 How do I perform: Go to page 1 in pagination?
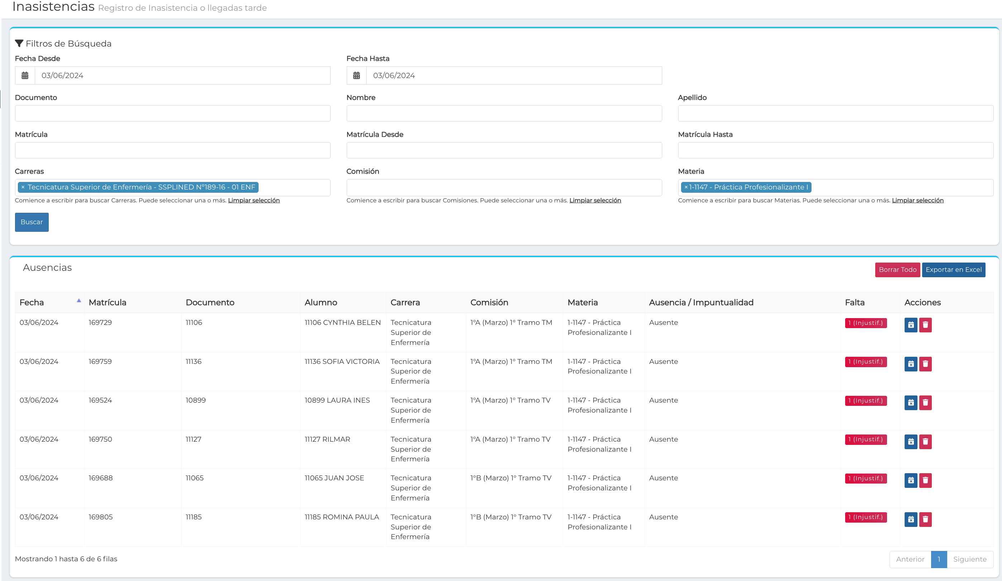coord(939,559)
